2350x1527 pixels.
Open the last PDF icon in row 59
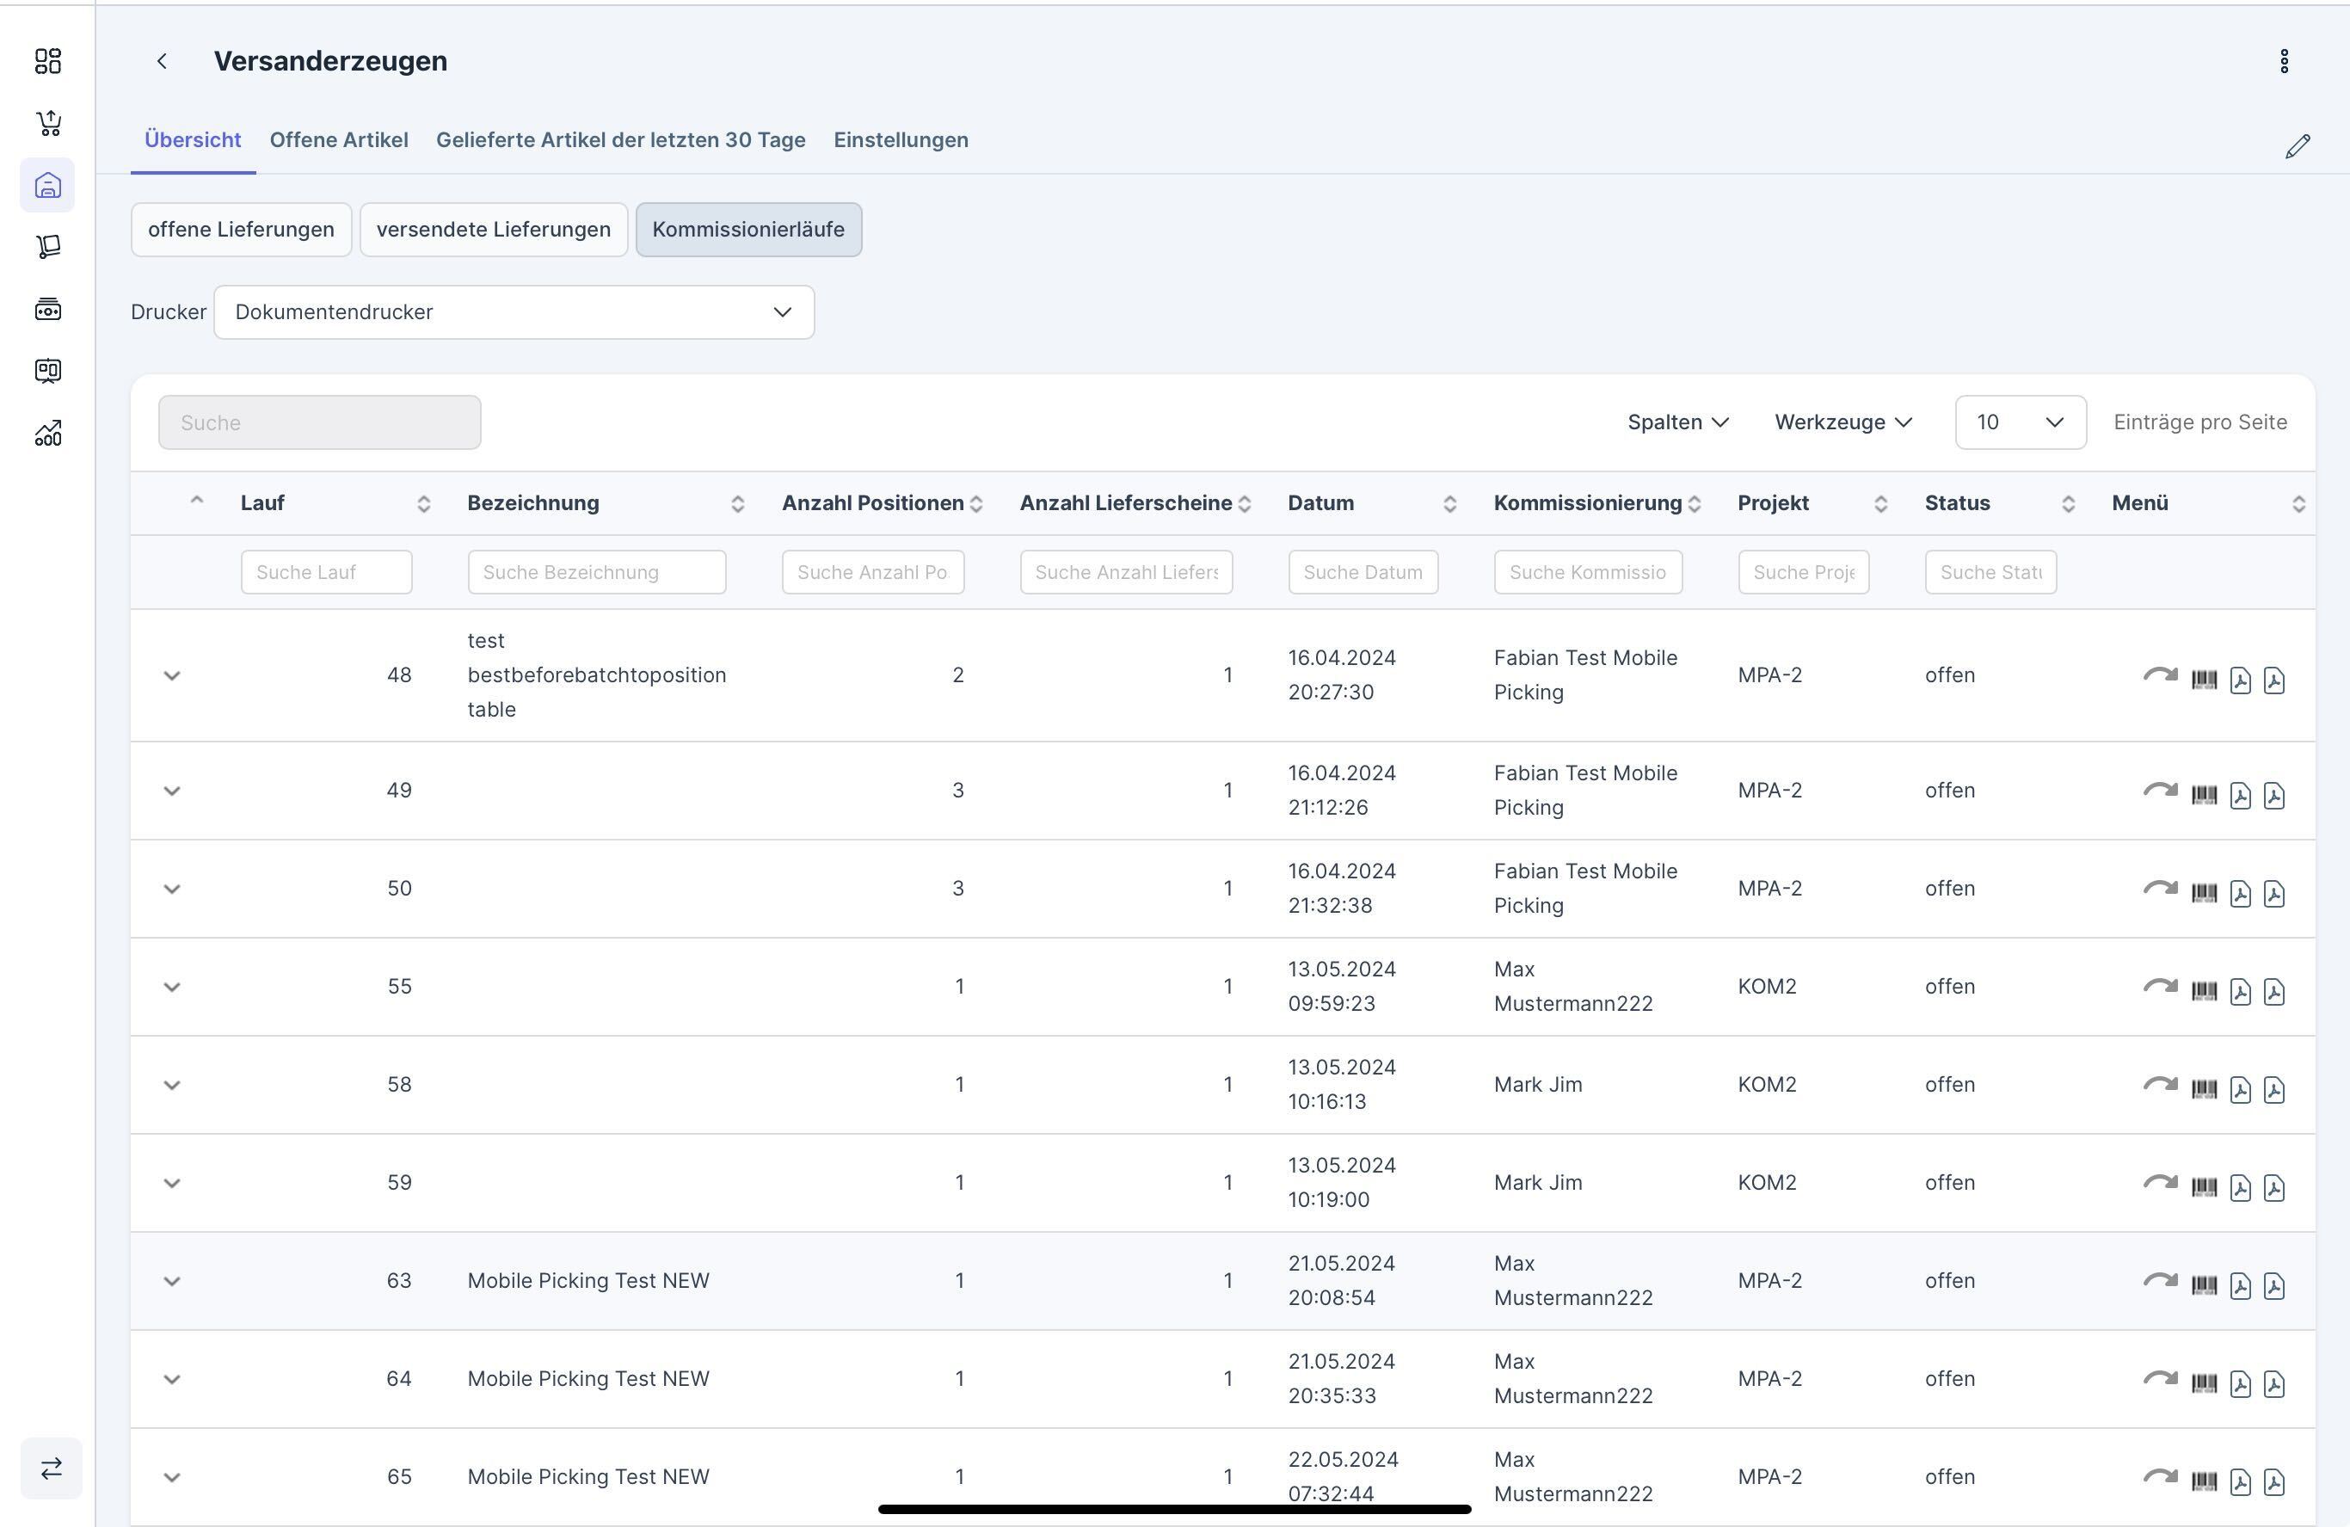[2274, 1187]
